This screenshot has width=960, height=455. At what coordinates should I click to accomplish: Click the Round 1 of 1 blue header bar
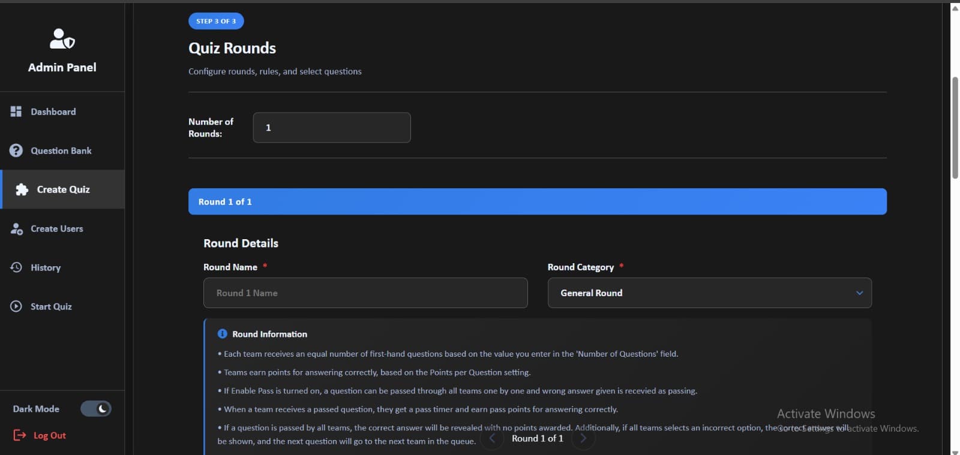point(537,201)
